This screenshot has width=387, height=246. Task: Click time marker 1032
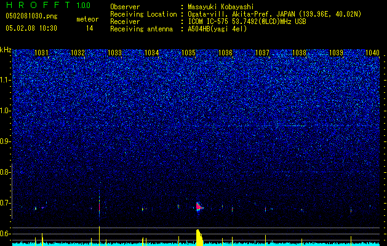78,53
